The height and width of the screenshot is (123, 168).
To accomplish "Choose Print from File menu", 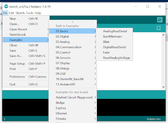I will [26, 69].
